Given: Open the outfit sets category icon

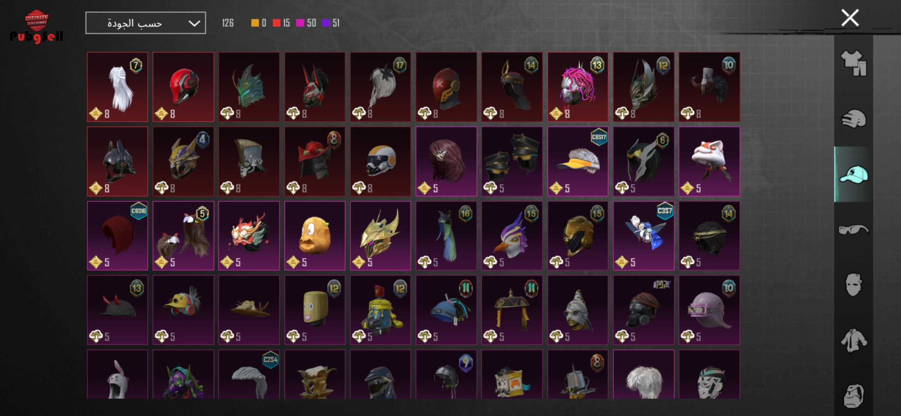Looking at the screenshot, I should 853,63.
